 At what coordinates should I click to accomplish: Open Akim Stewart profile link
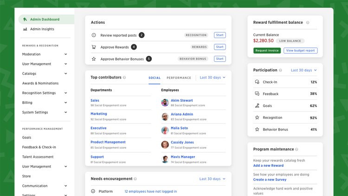(182, 100)
